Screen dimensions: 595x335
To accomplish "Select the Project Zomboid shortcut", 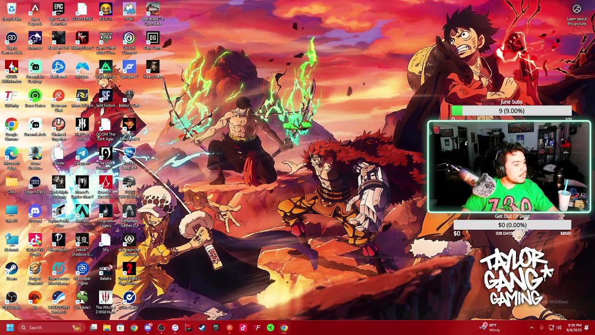I will tap(35, 274).
